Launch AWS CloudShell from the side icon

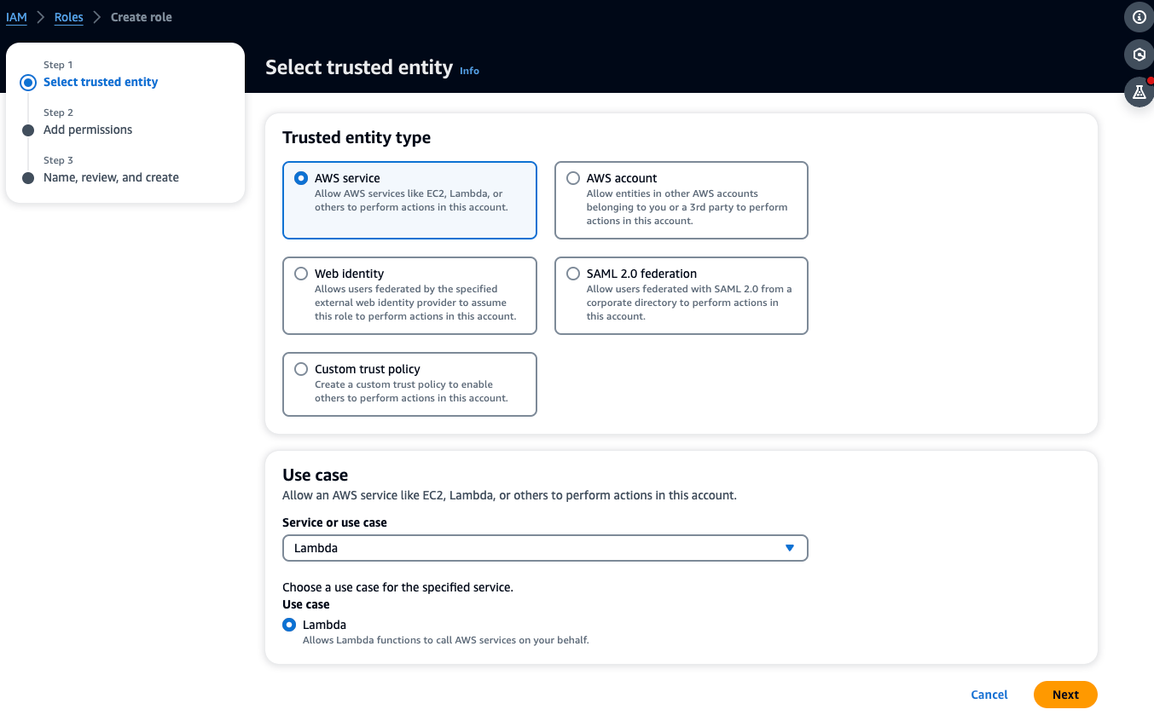[1139, 55]
